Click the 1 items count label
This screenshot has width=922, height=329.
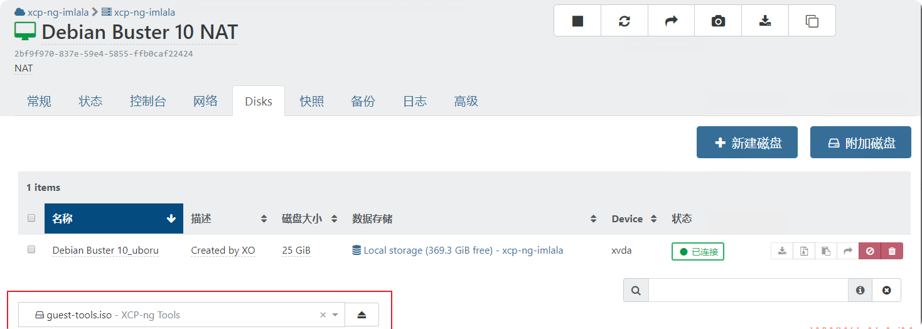(x=43, y=187)
